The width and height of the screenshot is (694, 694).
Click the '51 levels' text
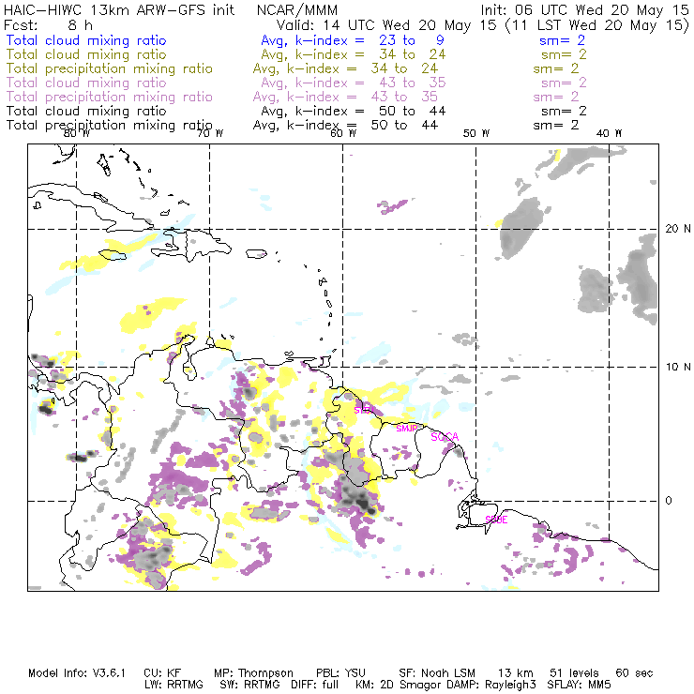(574, 673)
